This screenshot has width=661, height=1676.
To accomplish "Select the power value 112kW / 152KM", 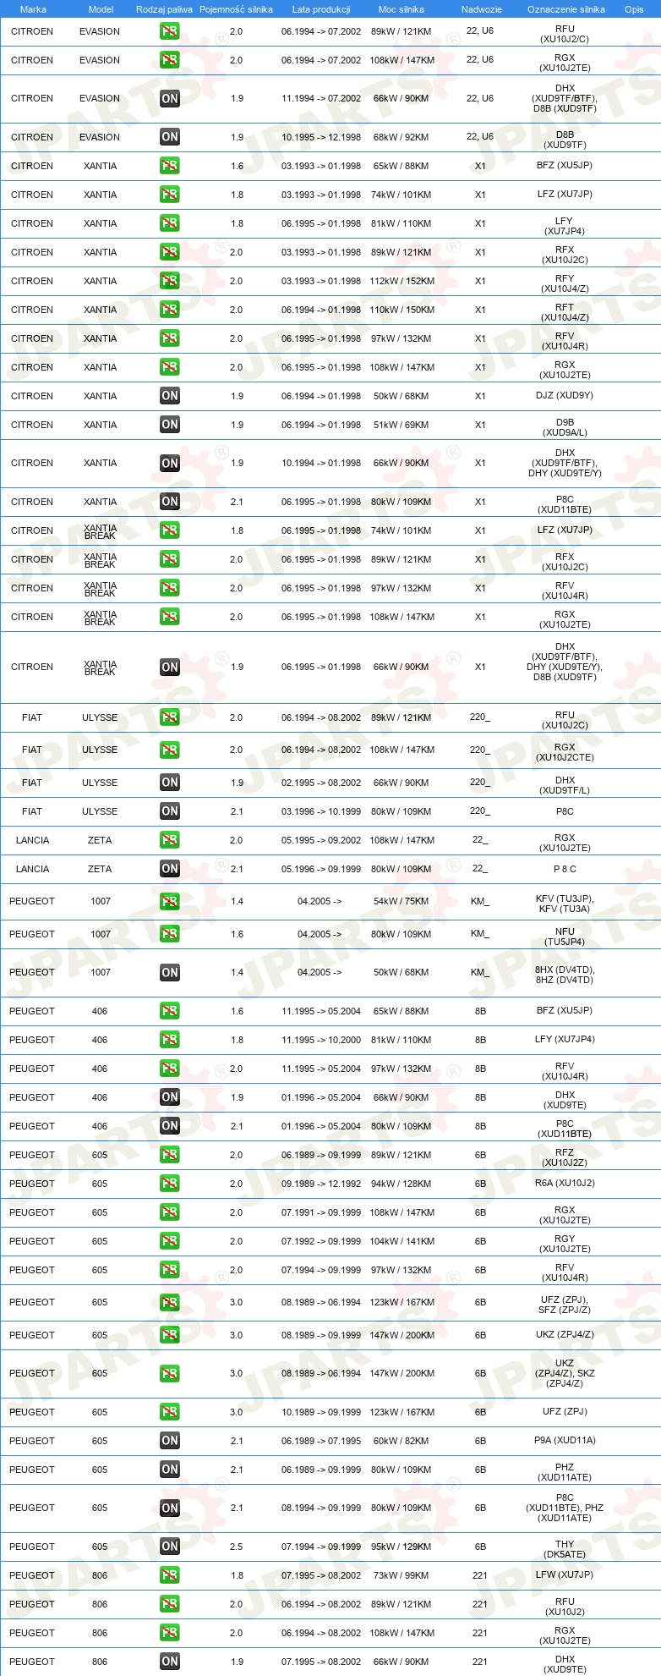I will (402, 281).
